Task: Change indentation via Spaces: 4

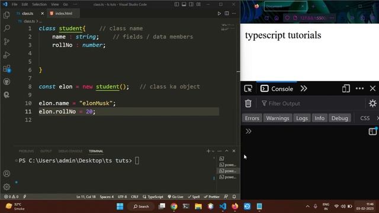Action: pyautogui.click(x=107, y=197)
